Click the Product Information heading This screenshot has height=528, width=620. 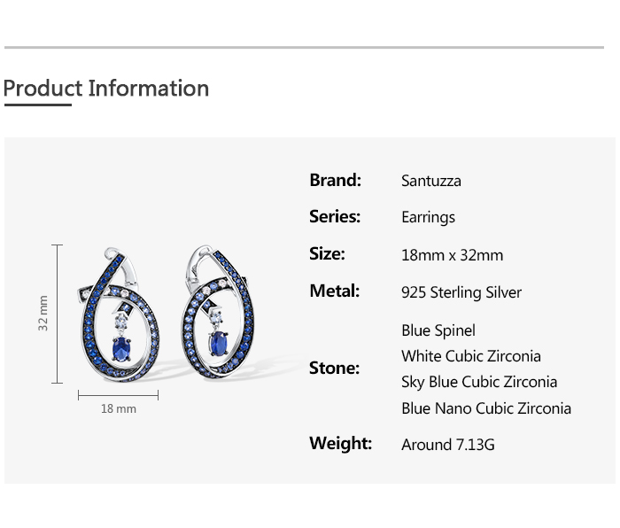click(106, 89)
